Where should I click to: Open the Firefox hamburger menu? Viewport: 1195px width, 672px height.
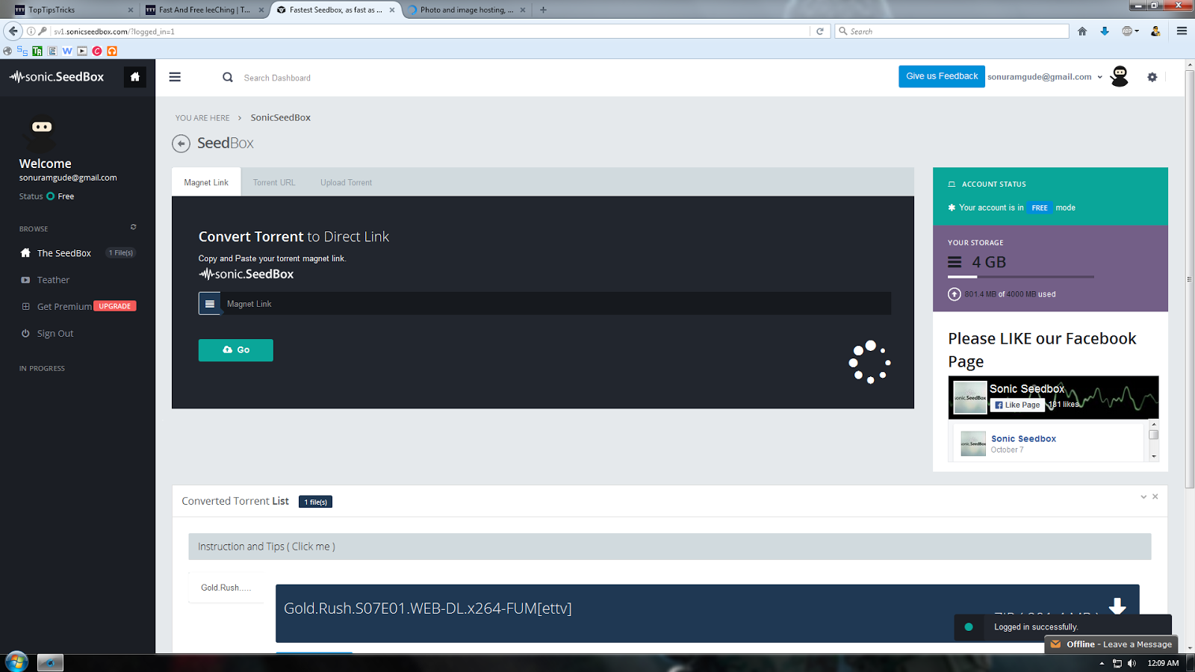[1182, 31]
